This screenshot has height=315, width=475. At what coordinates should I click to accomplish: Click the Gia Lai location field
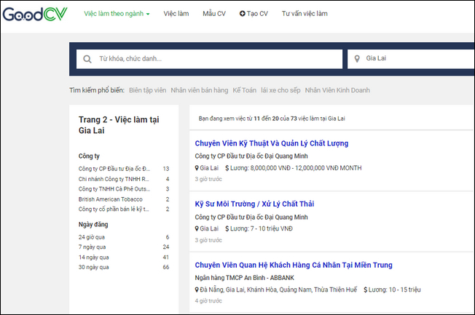pos(411,59)
